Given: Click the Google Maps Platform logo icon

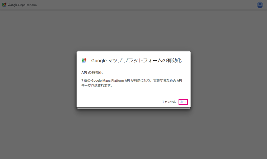Looking at the screenshot, I should pyautogui.click(x=4, y=5).
